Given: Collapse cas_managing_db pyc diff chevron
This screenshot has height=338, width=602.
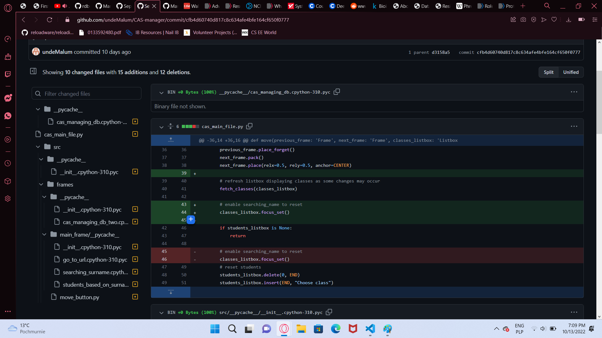Looking at the screenshot, I should click(x=161, y=92).
